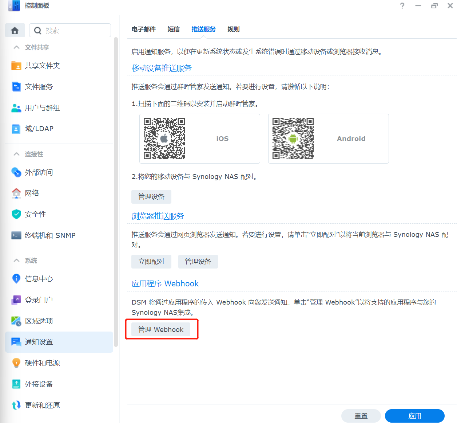Open the security (安全性) shield icon
Image resolution: width=457 pixels, height=423 pixels.
point(16,214)
